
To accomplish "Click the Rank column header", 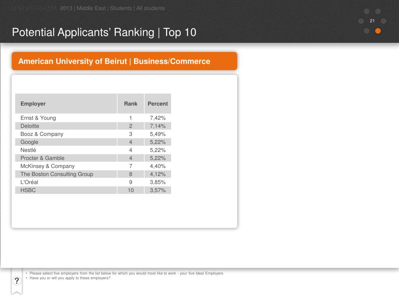I will coord(131,104).
